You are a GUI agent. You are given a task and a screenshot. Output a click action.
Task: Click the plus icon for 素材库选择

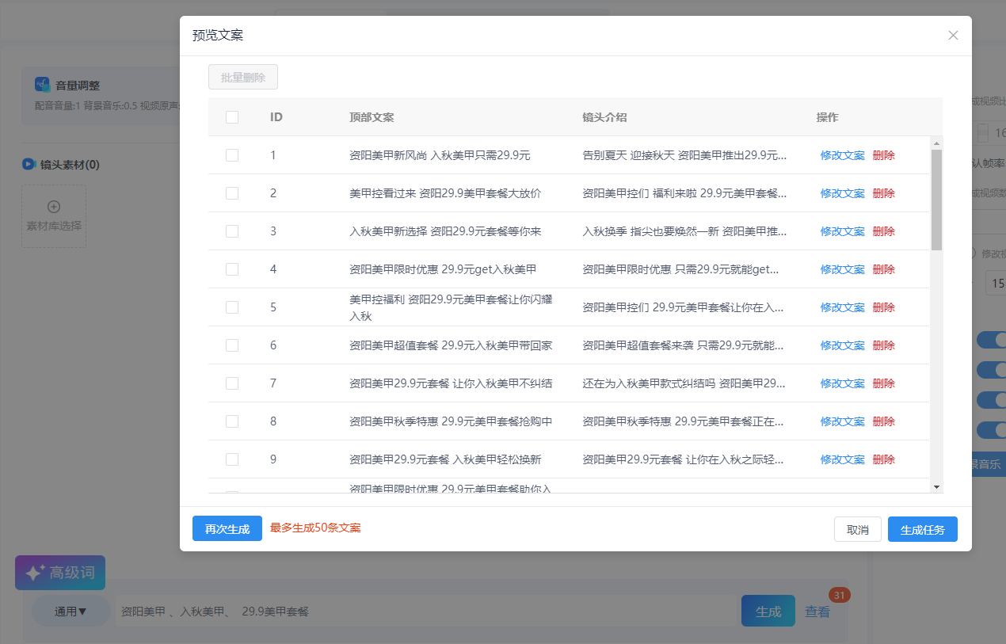54,207
